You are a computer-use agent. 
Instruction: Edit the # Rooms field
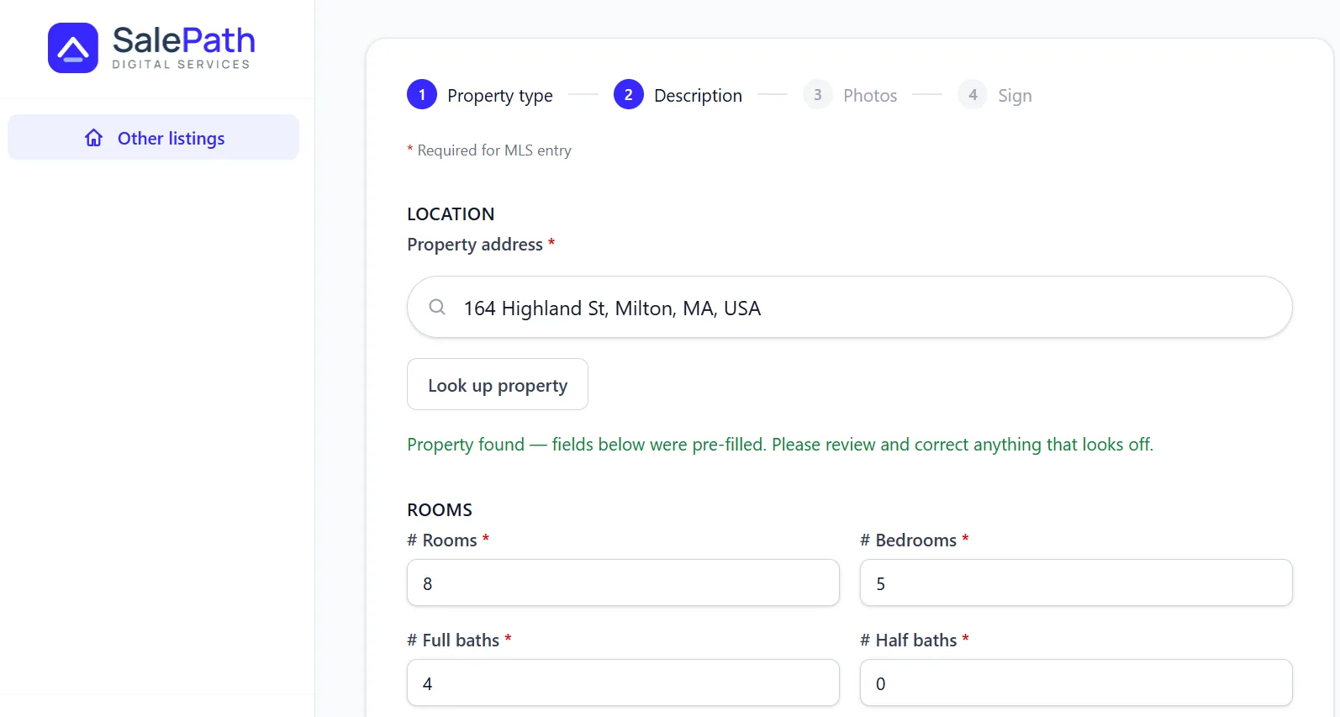pos(623,583)
